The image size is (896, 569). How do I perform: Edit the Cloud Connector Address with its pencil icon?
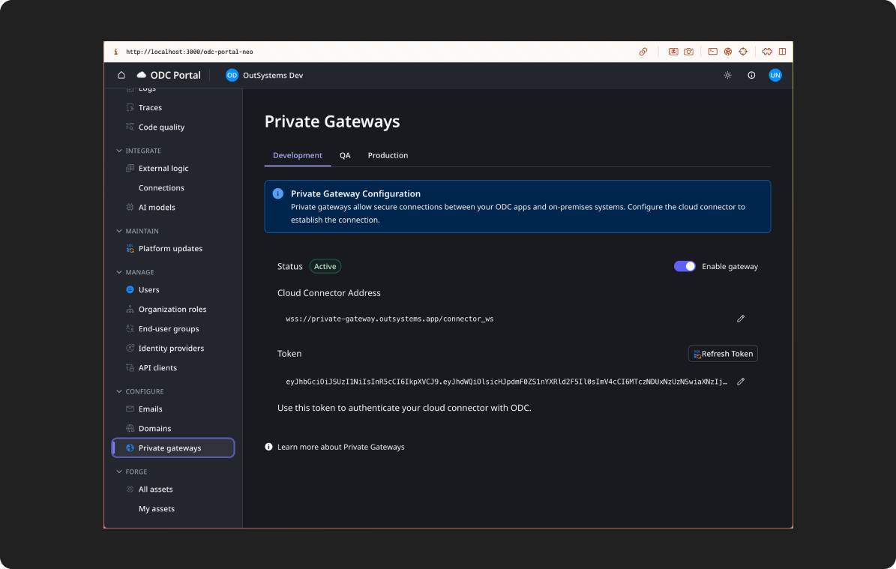(741, 319)
